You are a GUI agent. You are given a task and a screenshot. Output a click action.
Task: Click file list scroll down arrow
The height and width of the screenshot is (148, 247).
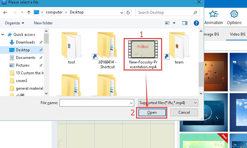coord(201,93)
